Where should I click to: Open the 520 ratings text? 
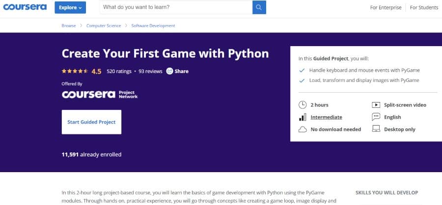tap(119, 72)
